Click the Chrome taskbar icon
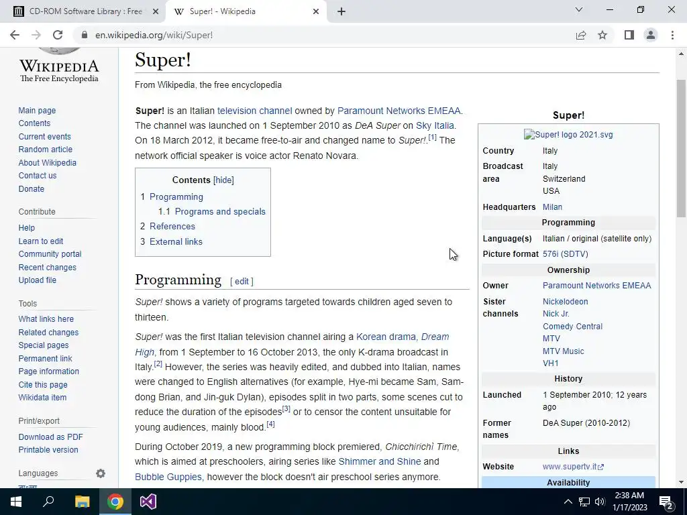The width and height of the screenshot is (687, 515). pos(115,502)
